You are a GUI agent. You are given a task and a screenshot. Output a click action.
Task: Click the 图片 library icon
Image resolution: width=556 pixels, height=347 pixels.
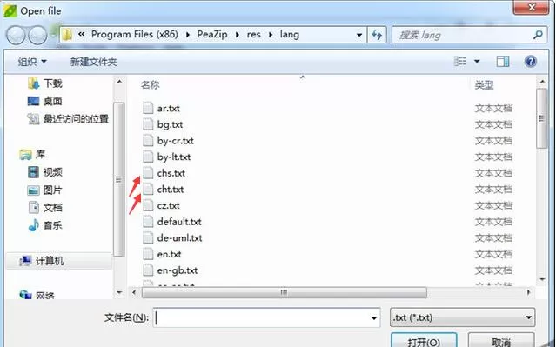tap(33, 190)
